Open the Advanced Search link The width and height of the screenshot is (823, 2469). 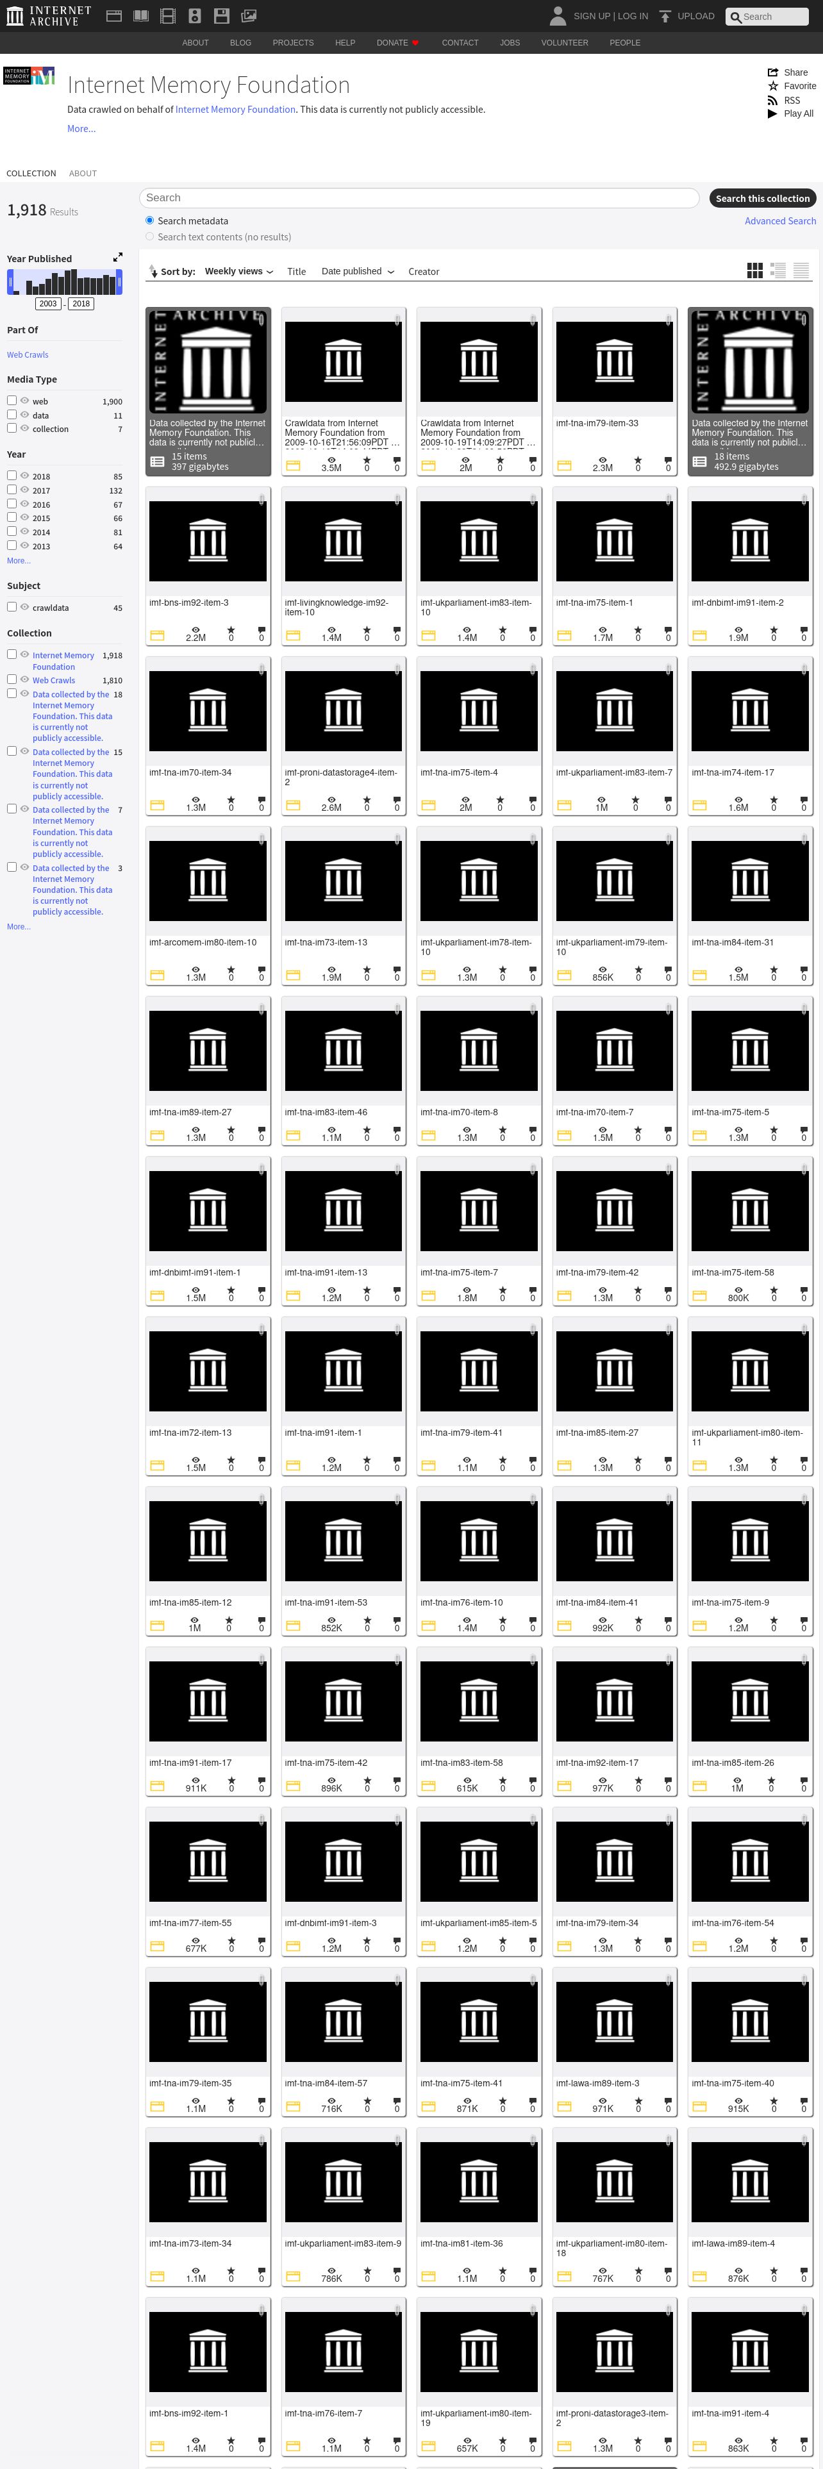pos(781,221)
